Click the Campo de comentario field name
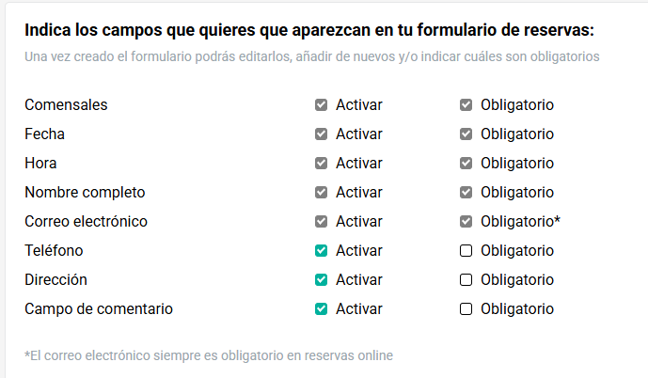The image size is (648, 378). tap(99, 309)
